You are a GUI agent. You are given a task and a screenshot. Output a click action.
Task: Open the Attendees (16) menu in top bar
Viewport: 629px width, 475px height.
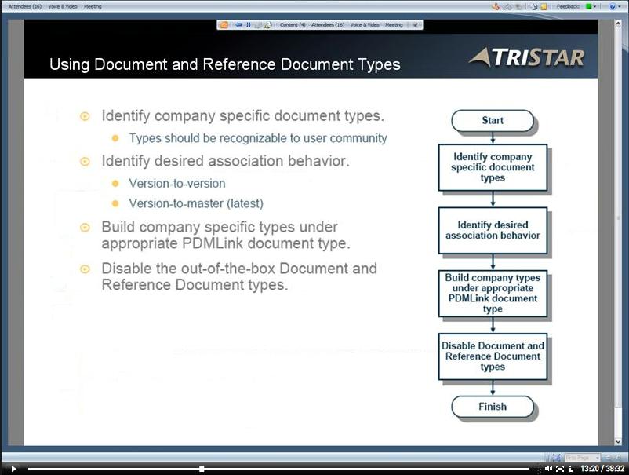pos(24,6)
